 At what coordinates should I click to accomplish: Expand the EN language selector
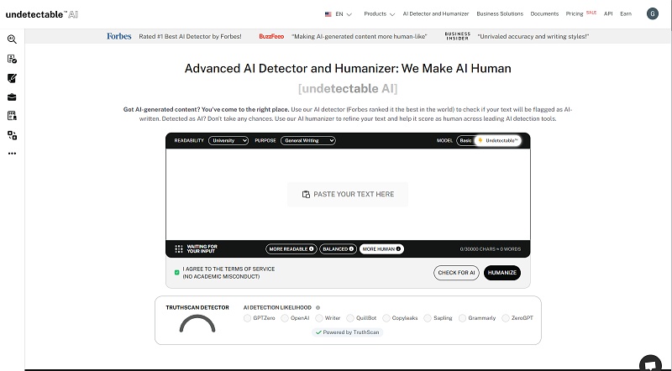[344, 14]
